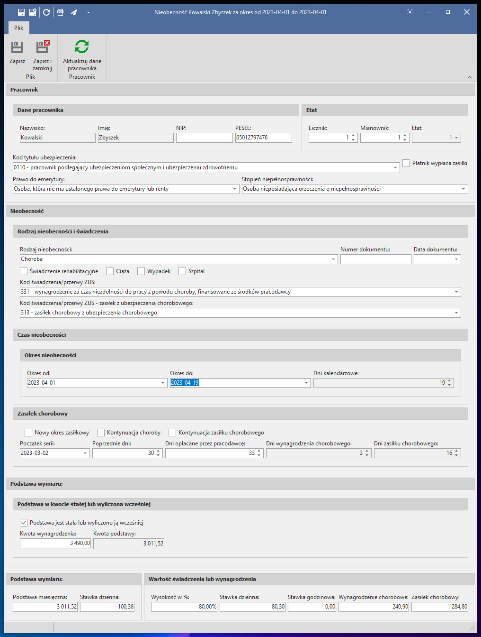Click the paper plane icon in title bar
Screen dimensions: 481x637
pyautogui.click(x=74, y=12)
